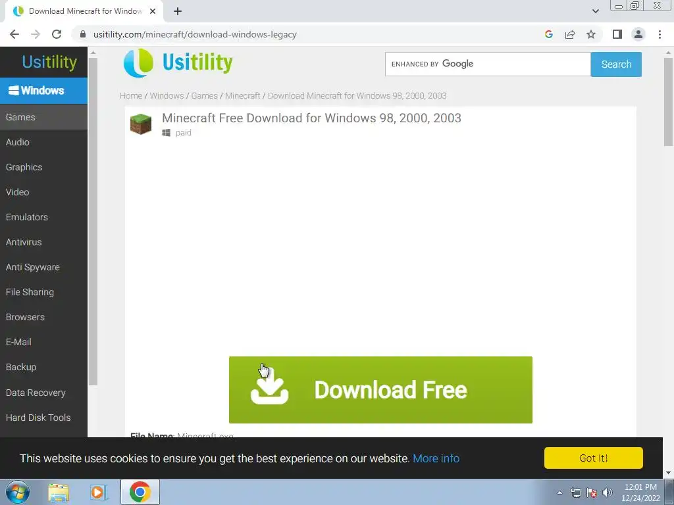Click the green Download Free button

click(380, 389)
